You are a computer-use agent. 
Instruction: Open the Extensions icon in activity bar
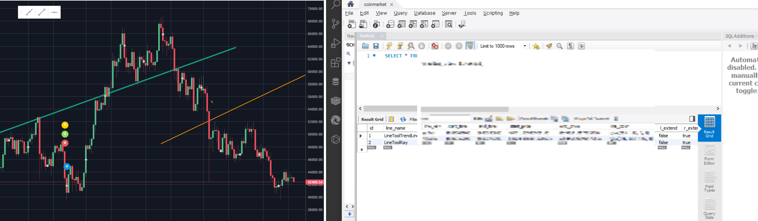coord(336,62)
